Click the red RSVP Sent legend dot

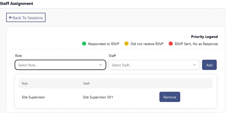(170, 44)
